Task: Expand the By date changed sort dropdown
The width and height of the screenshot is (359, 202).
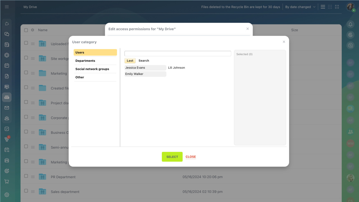Action: (x=300, y=7)
